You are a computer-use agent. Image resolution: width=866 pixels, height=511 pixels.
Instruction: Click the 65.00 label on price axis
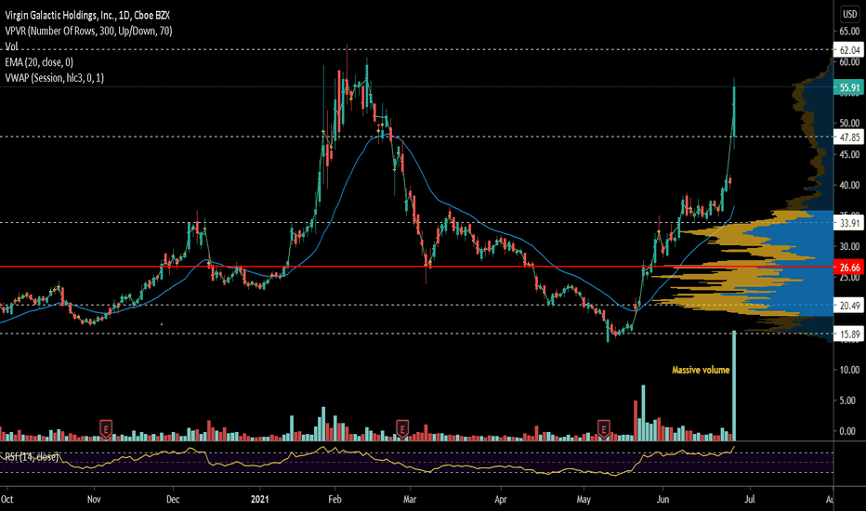pos(849,32)
